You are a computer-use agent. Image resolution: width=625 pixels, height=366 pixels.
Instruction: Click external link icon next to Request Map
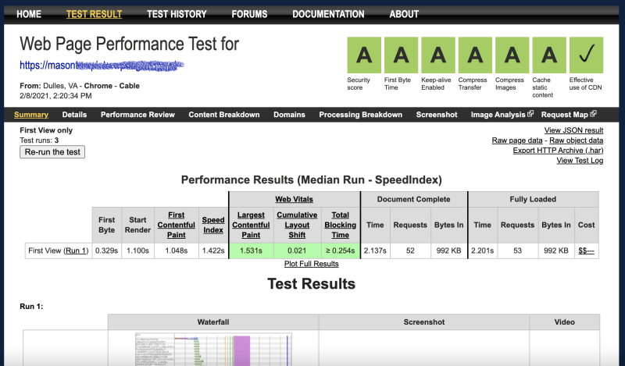coord(593,114)
